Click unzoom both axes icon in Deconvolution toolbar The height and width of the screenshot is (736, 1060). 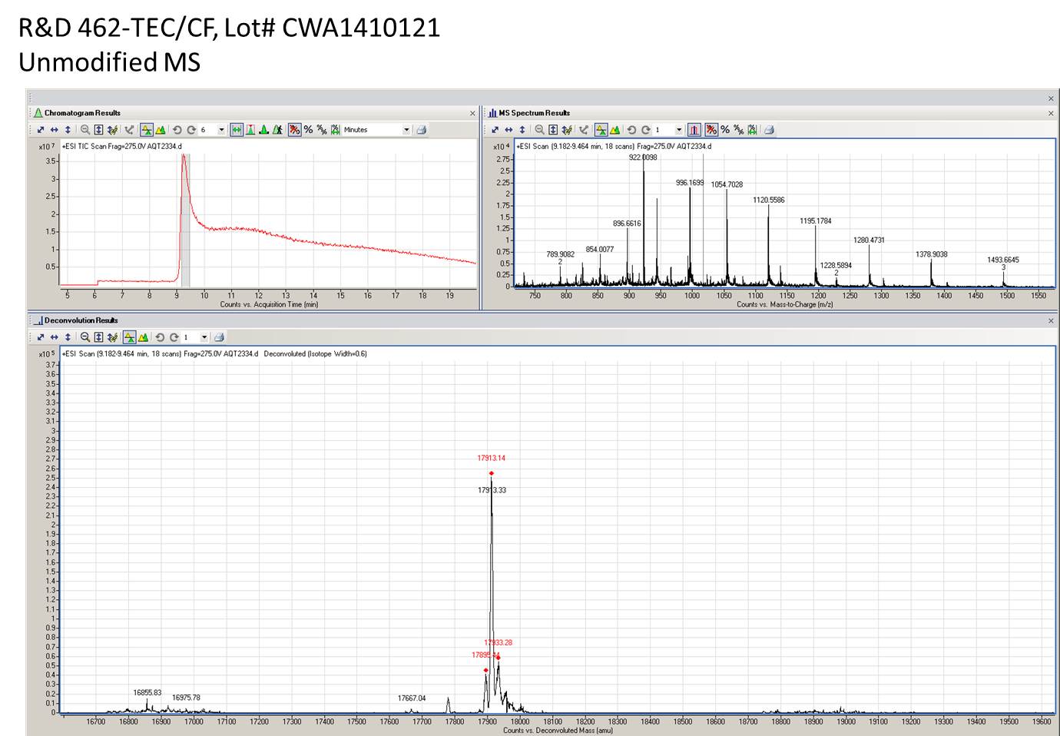pyautogui.click(x=41, y=337)
